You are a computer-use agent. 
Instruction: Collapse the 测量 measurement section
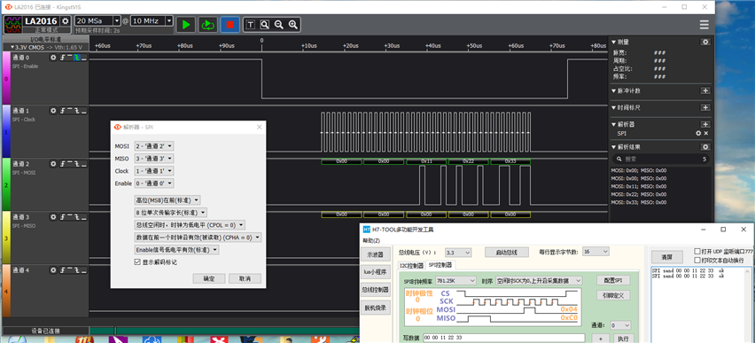click(x=613, y=43)
